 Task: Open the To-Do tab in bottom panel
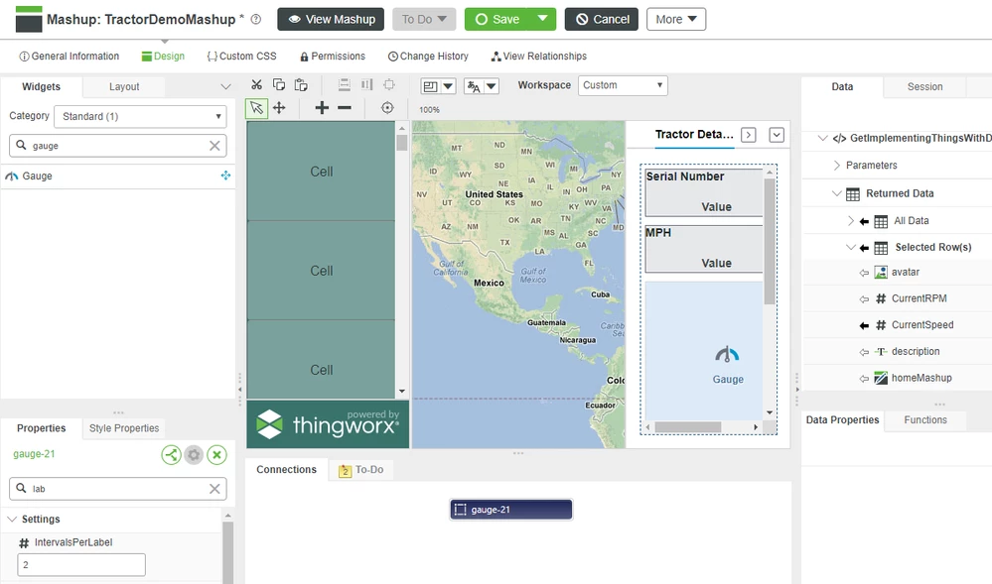click(x=361, y=470)
